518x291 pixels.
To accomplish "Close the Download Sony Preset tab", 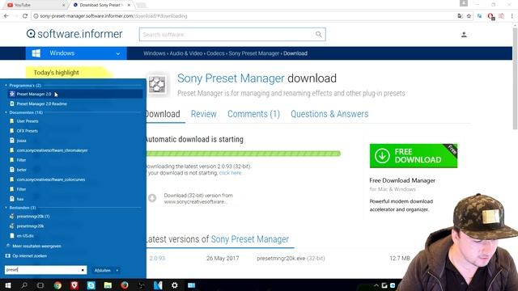I will click(129, 5).
